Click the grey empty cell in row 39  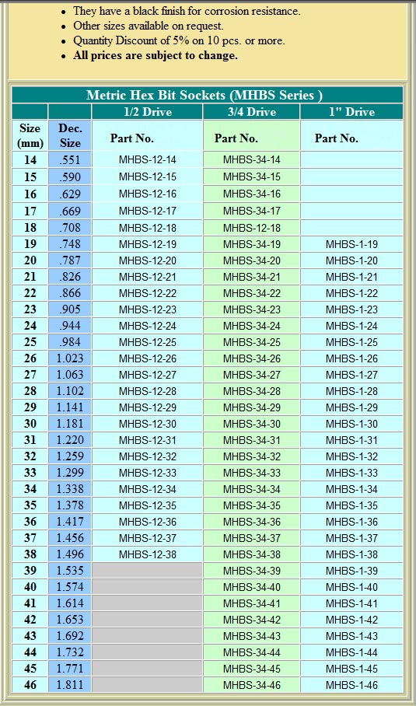147,571
